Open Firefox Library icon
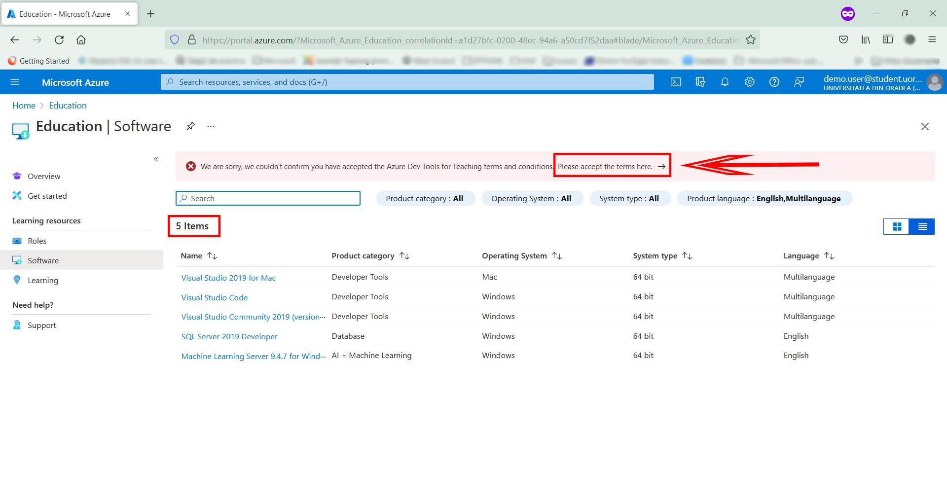Viewport: 947px width, 504px height. (x=866, y=39)
